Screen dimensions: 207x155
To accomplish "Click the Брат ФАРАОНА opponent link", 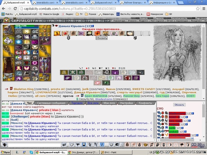I will (x=96, y=96).
